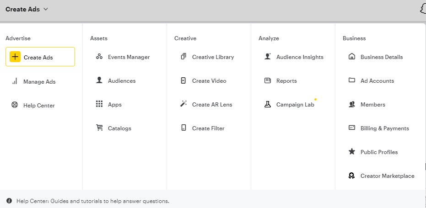Go to Reports in Analyze column

coord(286,81)
